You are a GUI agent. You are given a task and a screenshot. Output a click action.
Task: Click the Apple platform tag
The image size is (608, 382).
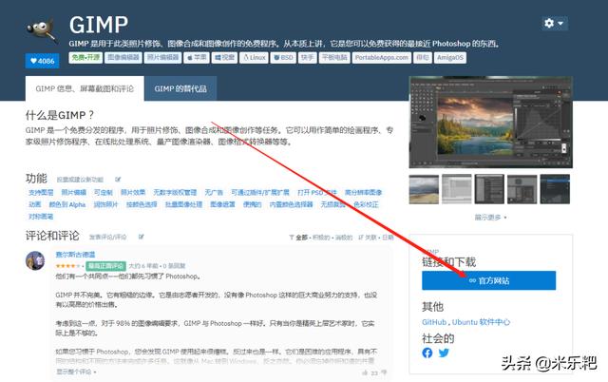[x=197, y=57]
